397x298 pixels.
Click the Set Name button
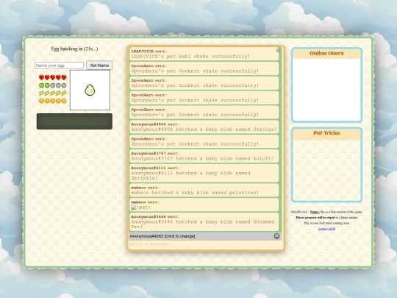pyautogui.click(x=99, y=65)
